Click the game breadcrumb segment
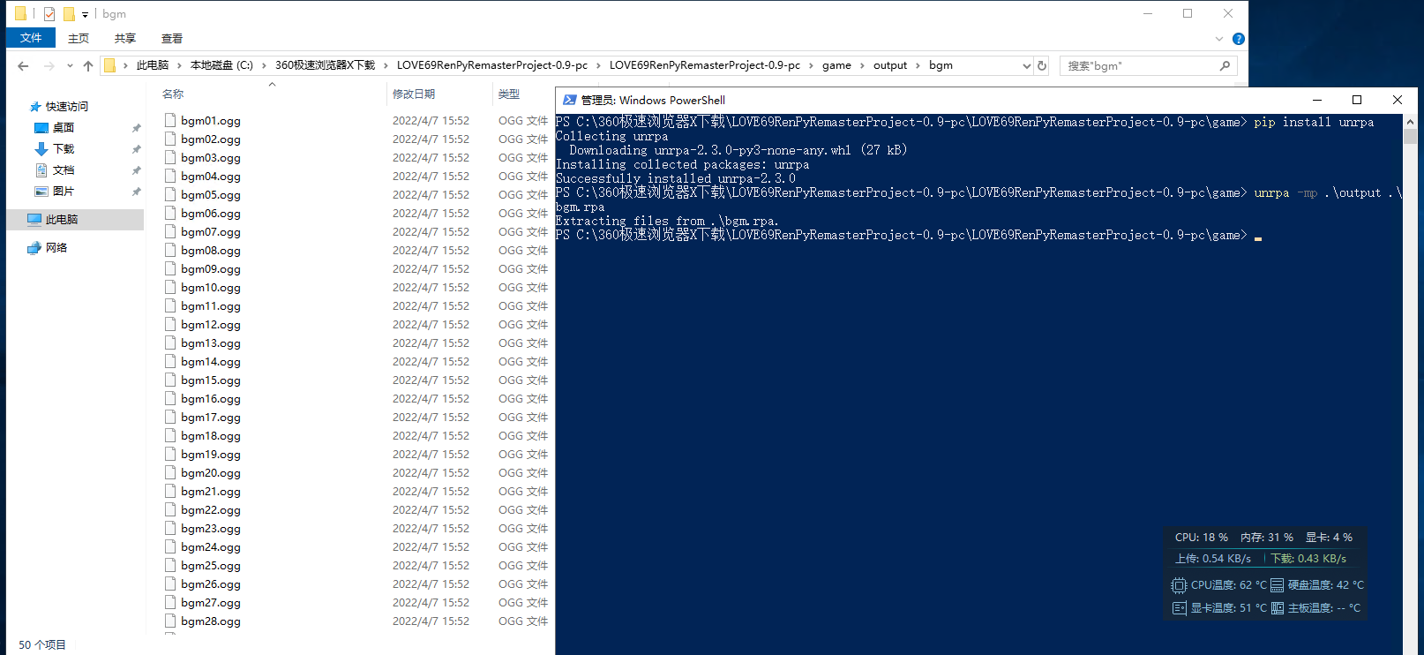This screenshot has height=655, width=1424. [836, 65]
